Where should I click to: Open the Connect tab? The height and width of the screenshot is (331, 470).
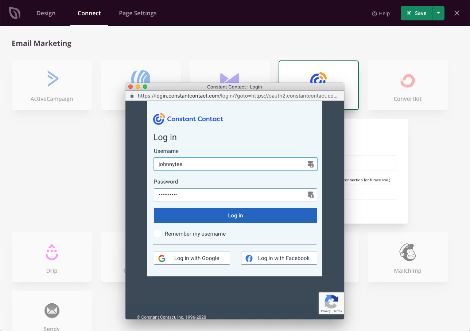coord(89,13)
